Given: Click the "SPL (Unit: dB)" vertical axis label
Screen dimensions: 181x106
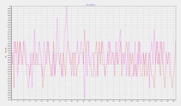Looking at the screenshot, I should (x=6, y=53).
